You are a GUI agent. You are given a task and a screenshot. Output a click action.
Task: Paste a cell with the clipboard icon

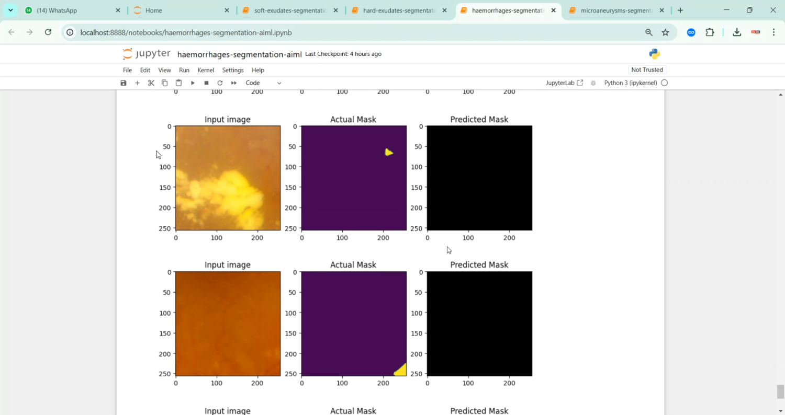178,83
